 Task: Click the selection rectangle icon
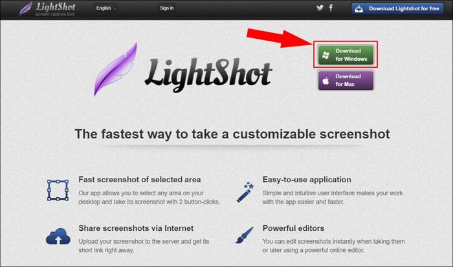point(58,190)
